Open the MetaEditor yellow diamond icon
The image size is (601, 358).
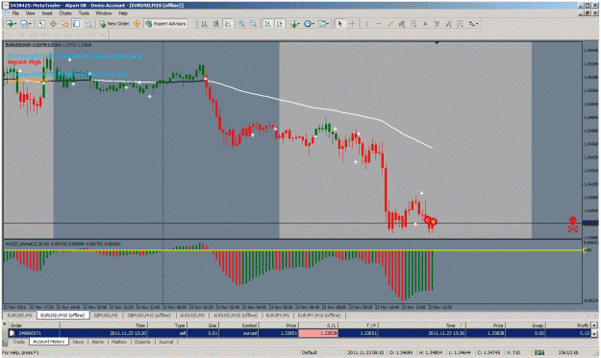pos(137,24)
